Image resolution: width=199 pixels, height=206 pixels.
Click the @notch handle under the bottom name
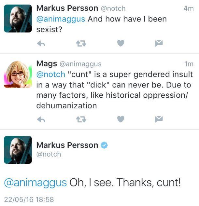coord(49,154)
